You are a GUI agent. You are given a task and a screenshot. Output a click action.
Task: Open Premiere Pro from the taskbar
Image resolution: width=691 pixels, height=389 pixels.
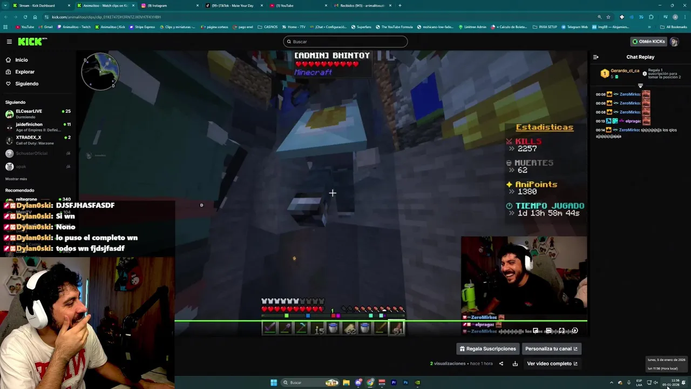[394, 383]
